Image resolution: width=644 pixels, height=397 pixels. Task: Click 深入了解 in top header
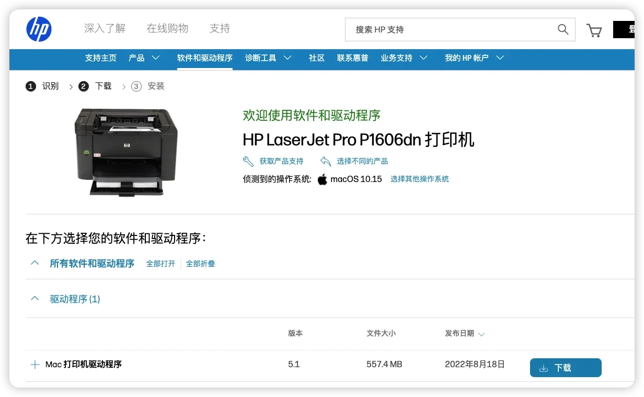[105, 28]
